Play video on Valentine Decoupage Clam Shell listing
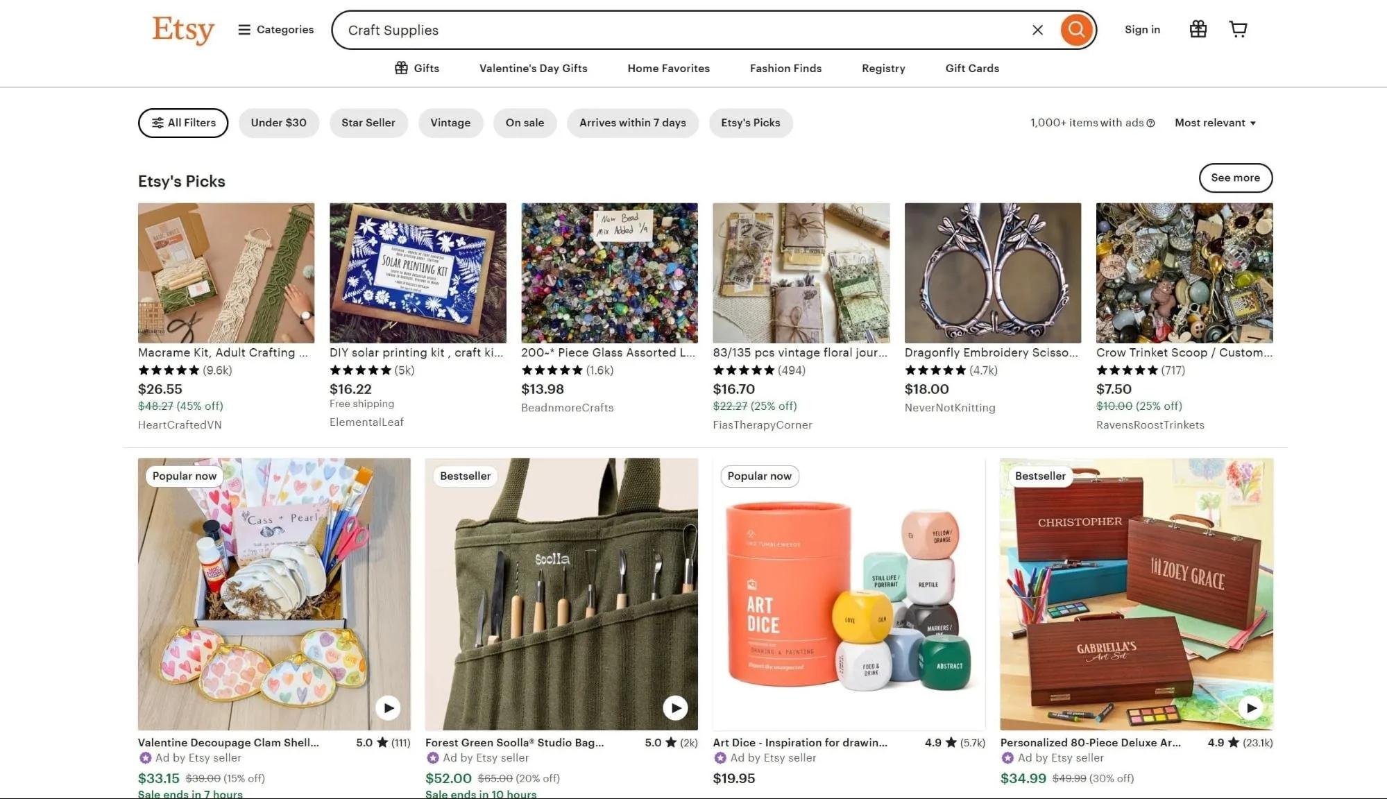Image resolution: width=1387 pixels, height=799 pixels. click(388, 707)
